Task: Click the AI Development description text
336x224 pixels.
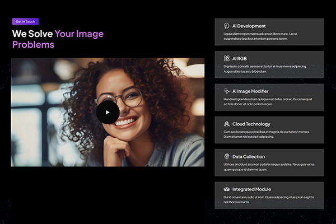Action: (x=260, y=36)
